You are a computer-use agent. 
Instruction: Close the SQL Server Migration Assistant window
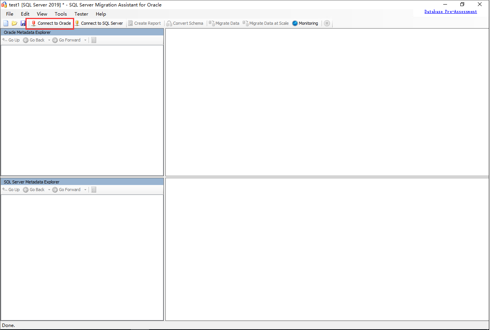tap(480, 4)
